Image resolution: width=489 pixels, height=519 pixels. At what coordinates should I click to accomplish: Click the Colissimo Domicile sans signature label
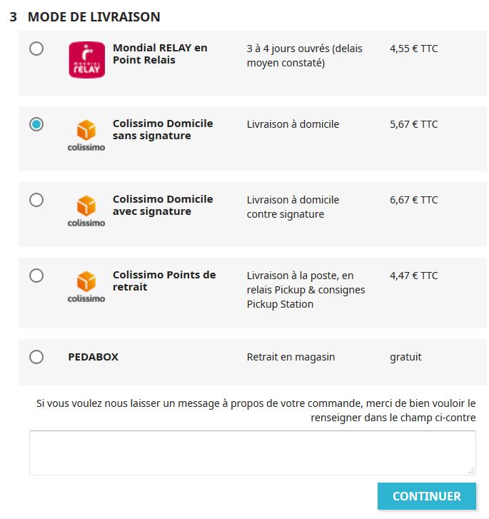[x=163, y=129]
